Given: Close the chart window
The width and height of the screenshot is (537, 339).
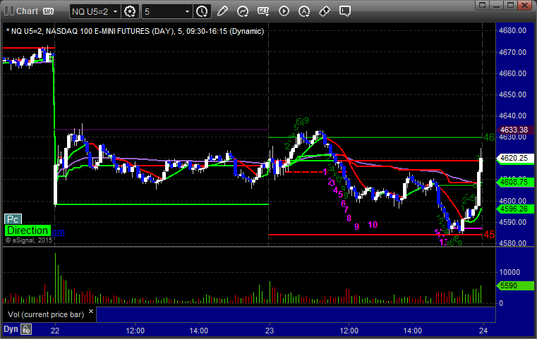Looking at the screenshot, I should point(525,5).
